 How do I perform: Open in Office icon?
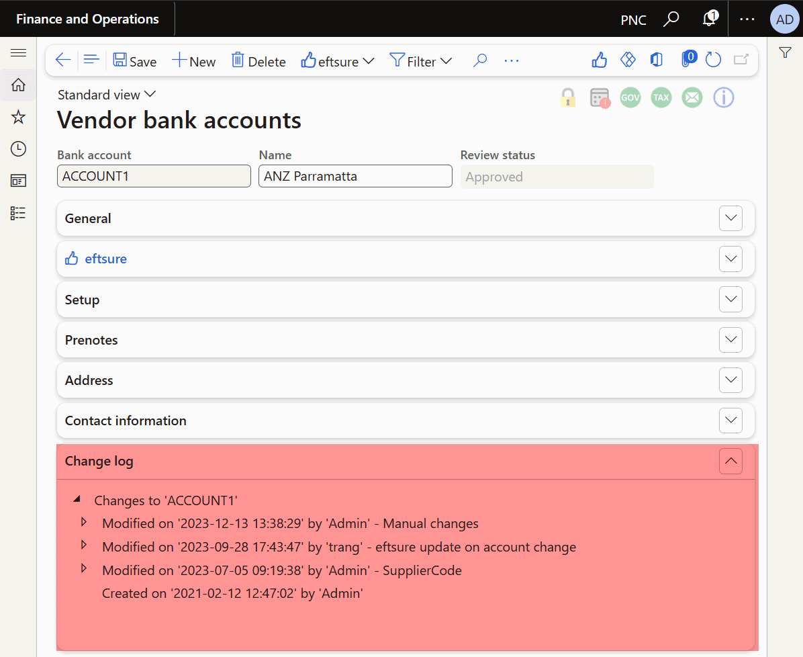[657, 60]
